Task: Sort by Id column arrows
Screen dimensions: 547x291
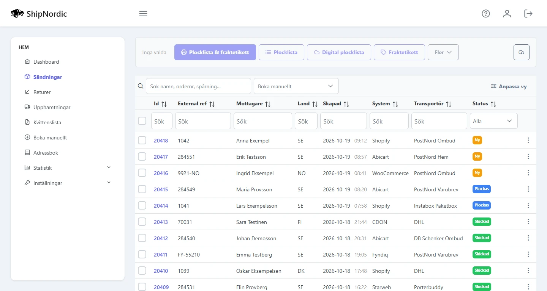Action: pos(164,104)
